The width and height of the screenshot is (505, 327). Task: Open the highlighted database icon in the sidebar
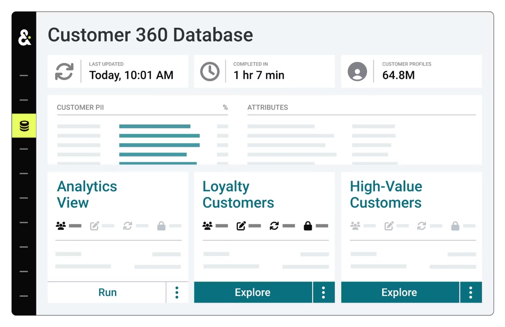coord(24,126)
